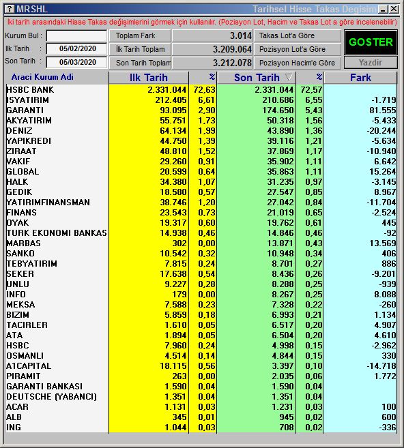Viewport: 404px width, 448px height.
Task: Click the help question mark icon
Action: tap(10, 9)
